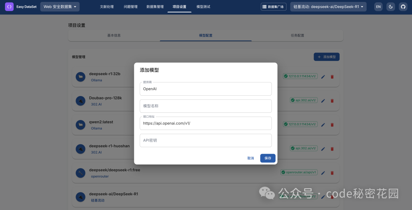412x210 pixels.
Task: Go to 问题管理 in the top navigation
Action: [130, 6]
